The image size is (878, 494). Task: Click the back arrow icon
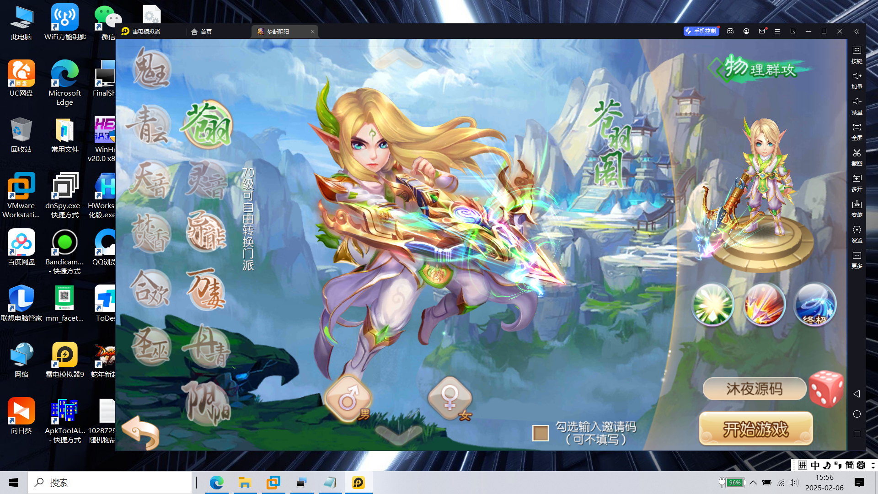click(x=141, y=432)
